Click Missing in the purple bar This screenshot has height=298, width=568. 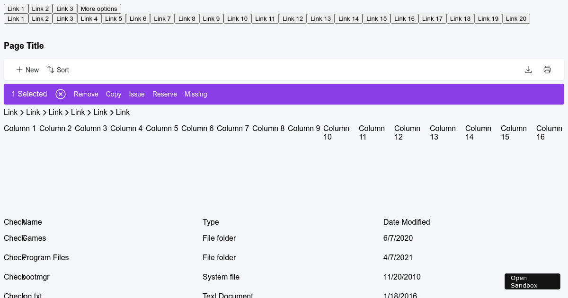point(195,94)
